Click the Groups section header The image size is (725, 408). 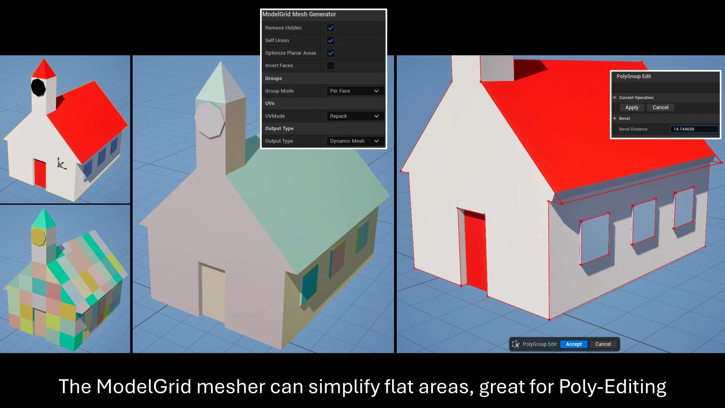273,78
